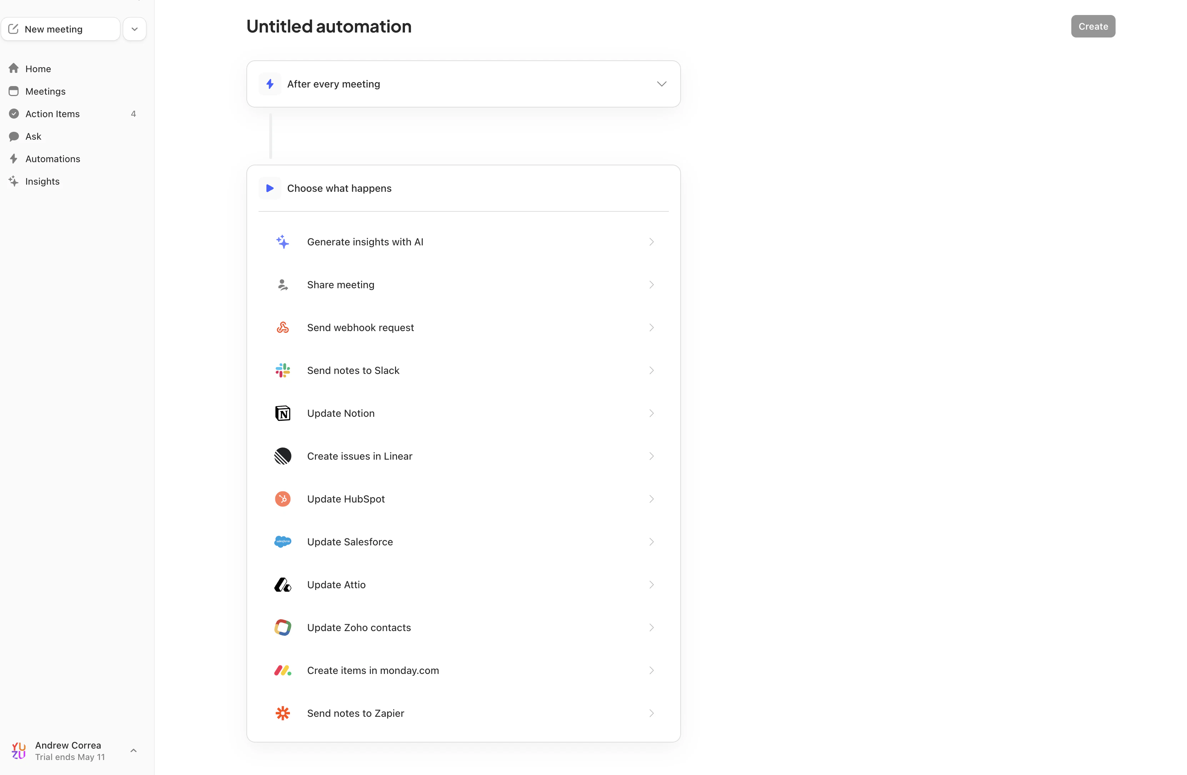1187x775 pixels.
Task: Open the Automations section in the sidebar
Action: (52, 159)
